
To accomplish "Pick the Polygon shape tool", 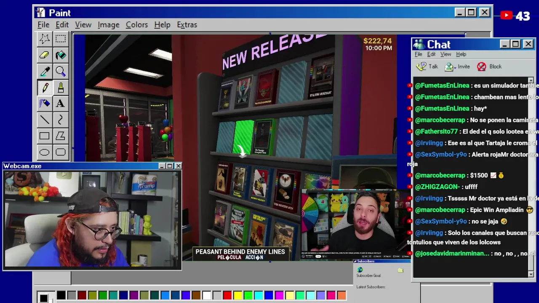I will [60, 136].
